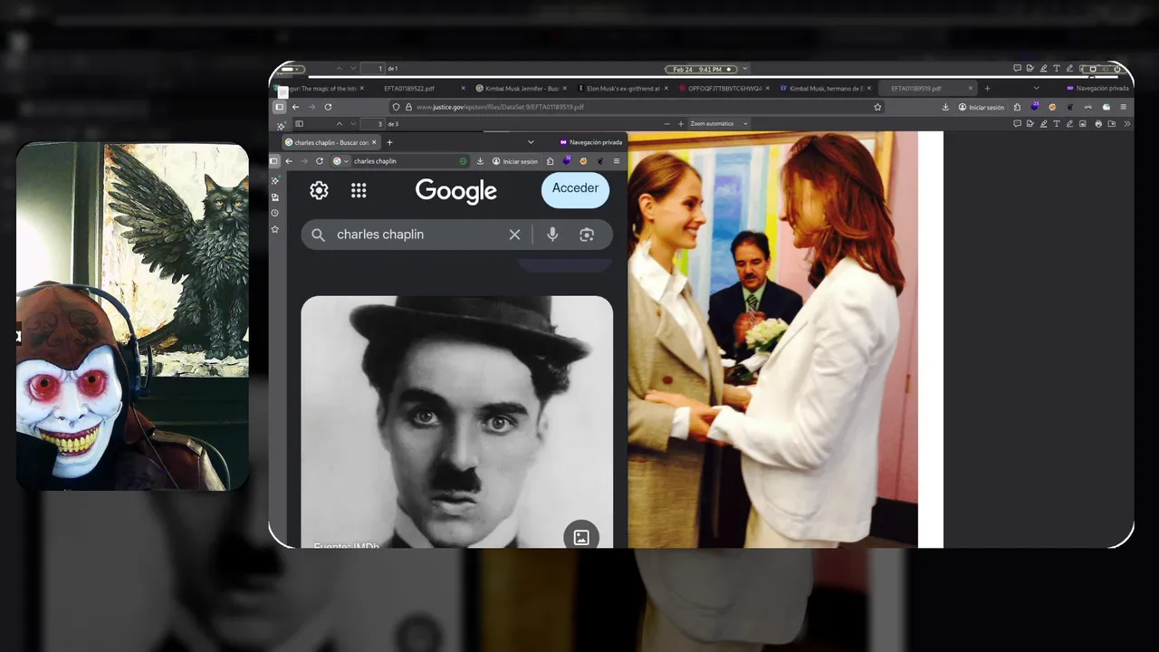Image resolution: width=1159 pixels, height=652 pixels.
Task: Start Google voice search microphone
Action: click(x=552, y=235)
